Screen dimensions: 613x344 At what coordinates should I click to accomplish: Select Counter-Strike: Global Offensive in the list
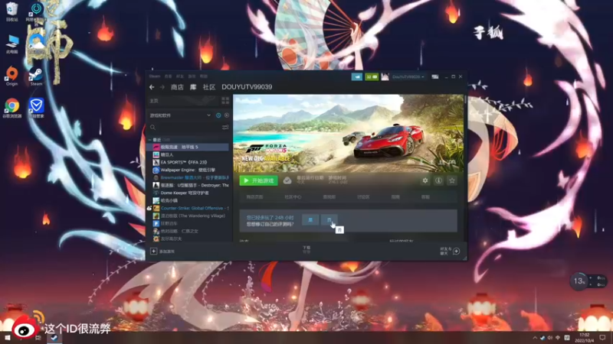tap(188, 208)
